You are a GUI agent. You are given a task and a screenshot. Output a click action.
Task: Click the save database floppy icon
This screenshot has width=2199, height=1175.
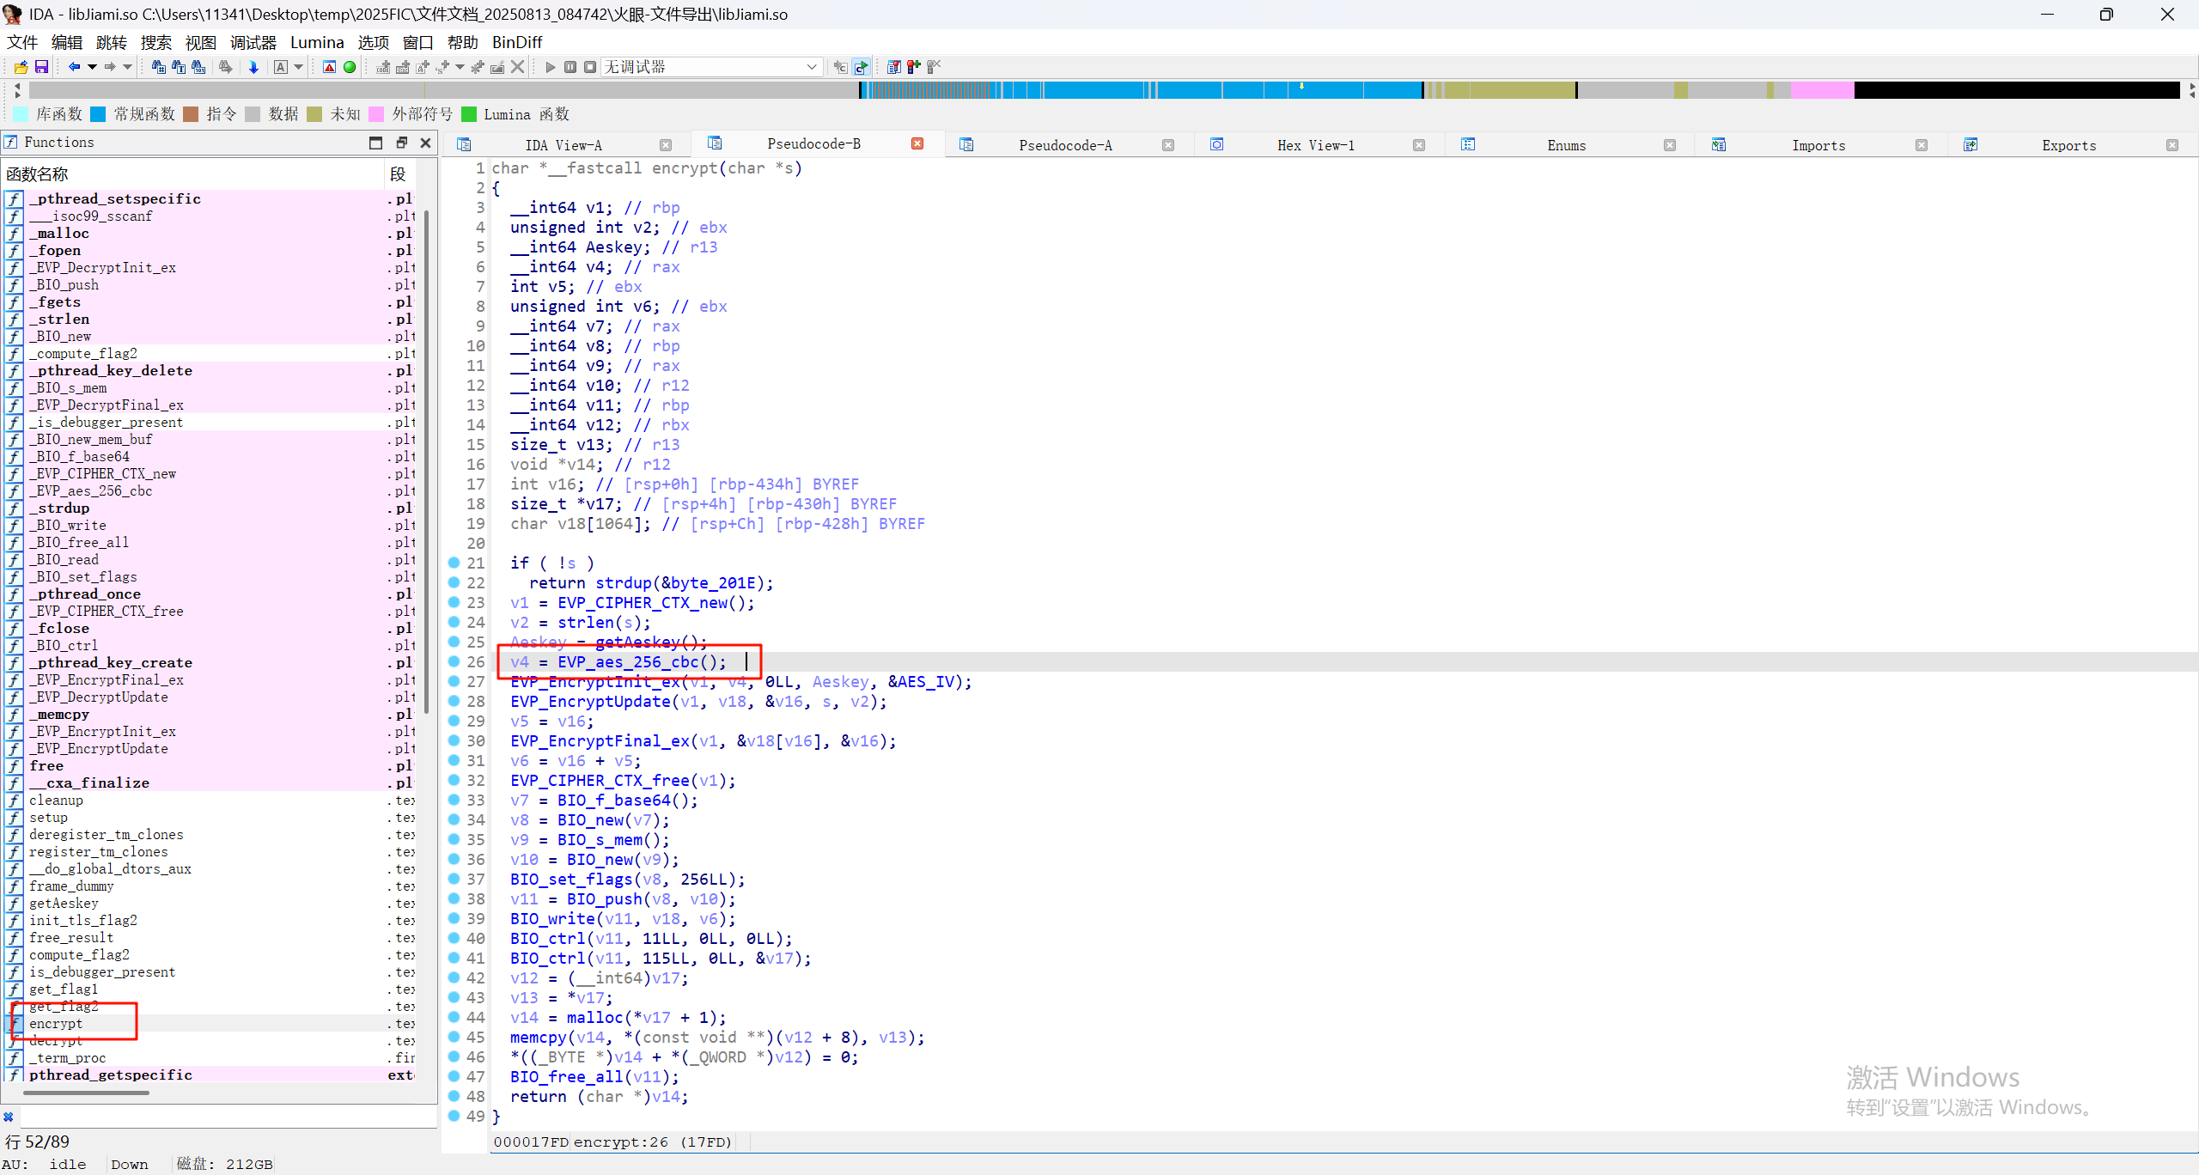(40, 67)
